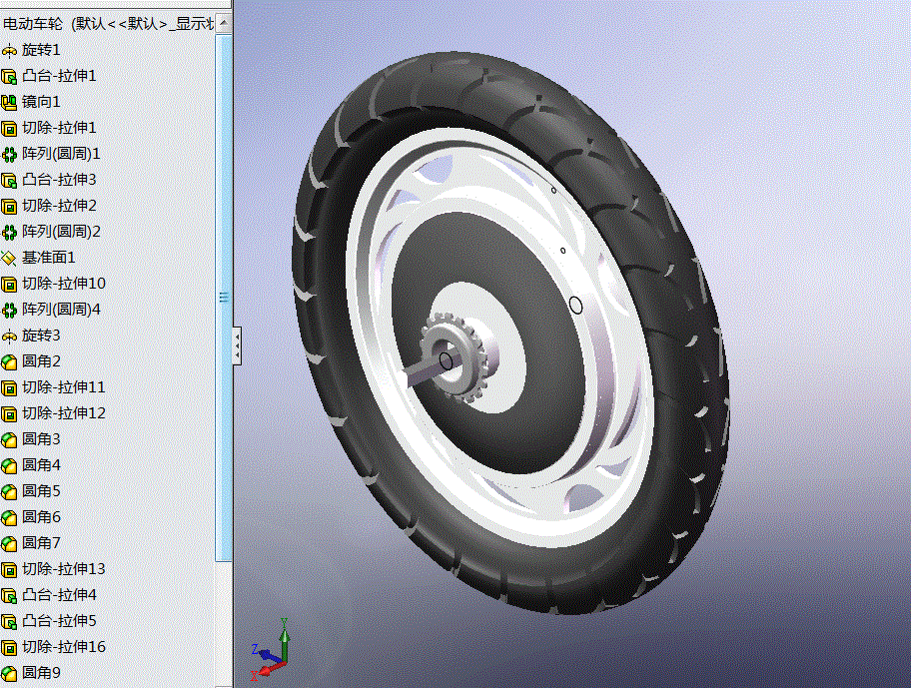Click the boss-extrude icon beside 凸台-拉伸4
911x688 pixels.
pyautogui.click(x=9, y=596)
